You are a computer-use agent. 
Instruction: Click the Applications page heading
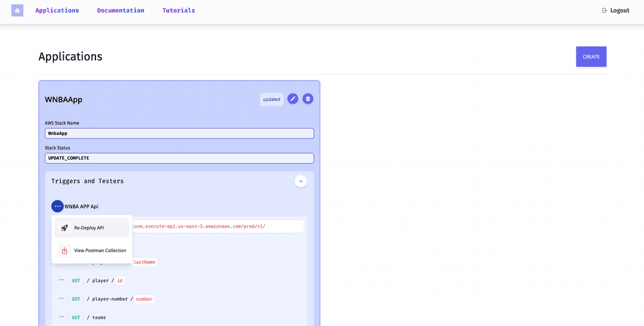(x=70, y=57)
